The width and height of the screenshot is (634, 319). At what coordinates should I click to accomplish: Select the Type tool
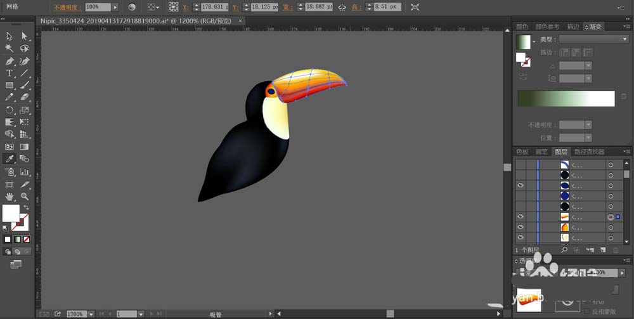pos(10,74)
